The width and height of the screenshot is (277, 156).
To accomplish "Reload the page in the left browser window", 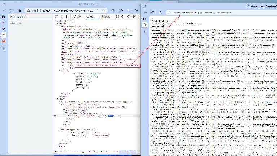I will [x=12, y=10].
